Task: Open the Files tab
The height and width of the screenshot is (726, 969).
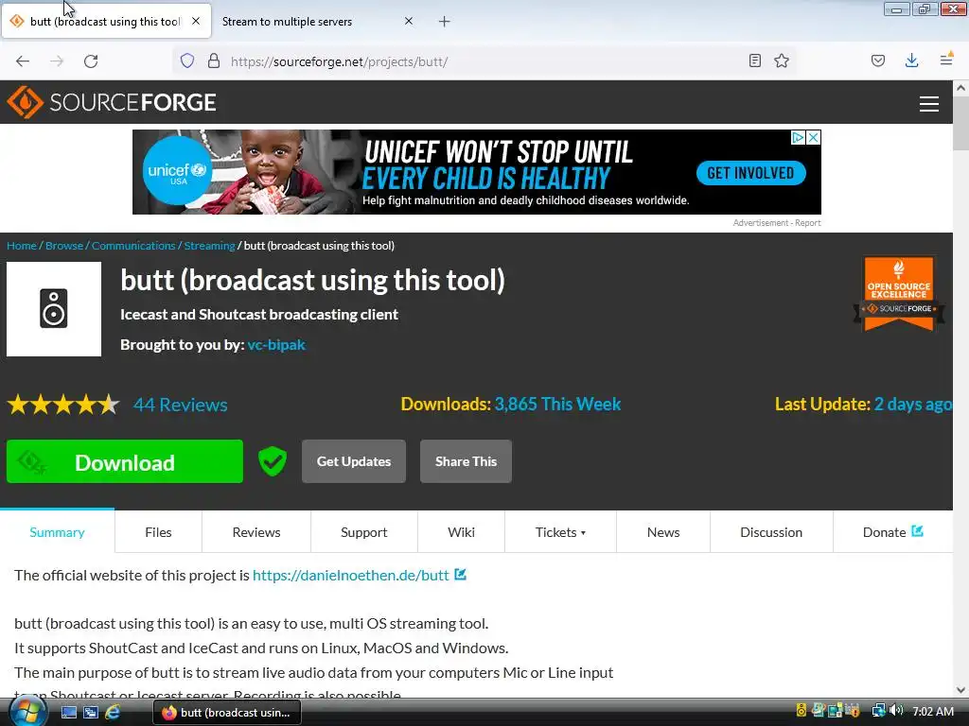Action: coord(158,532)
